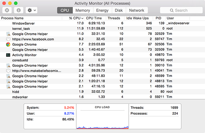
Task: Click the _windowserver user cell
Action: 178,23
